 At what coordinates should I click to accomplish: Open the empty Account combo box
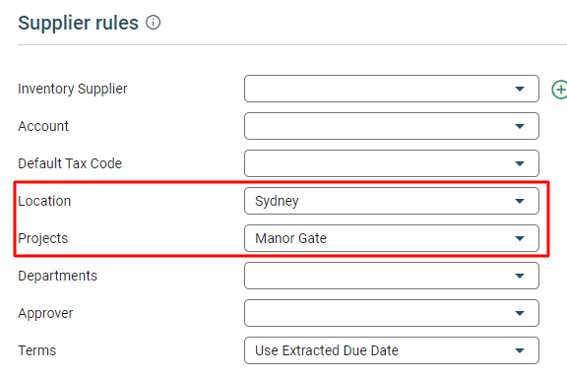392,126
